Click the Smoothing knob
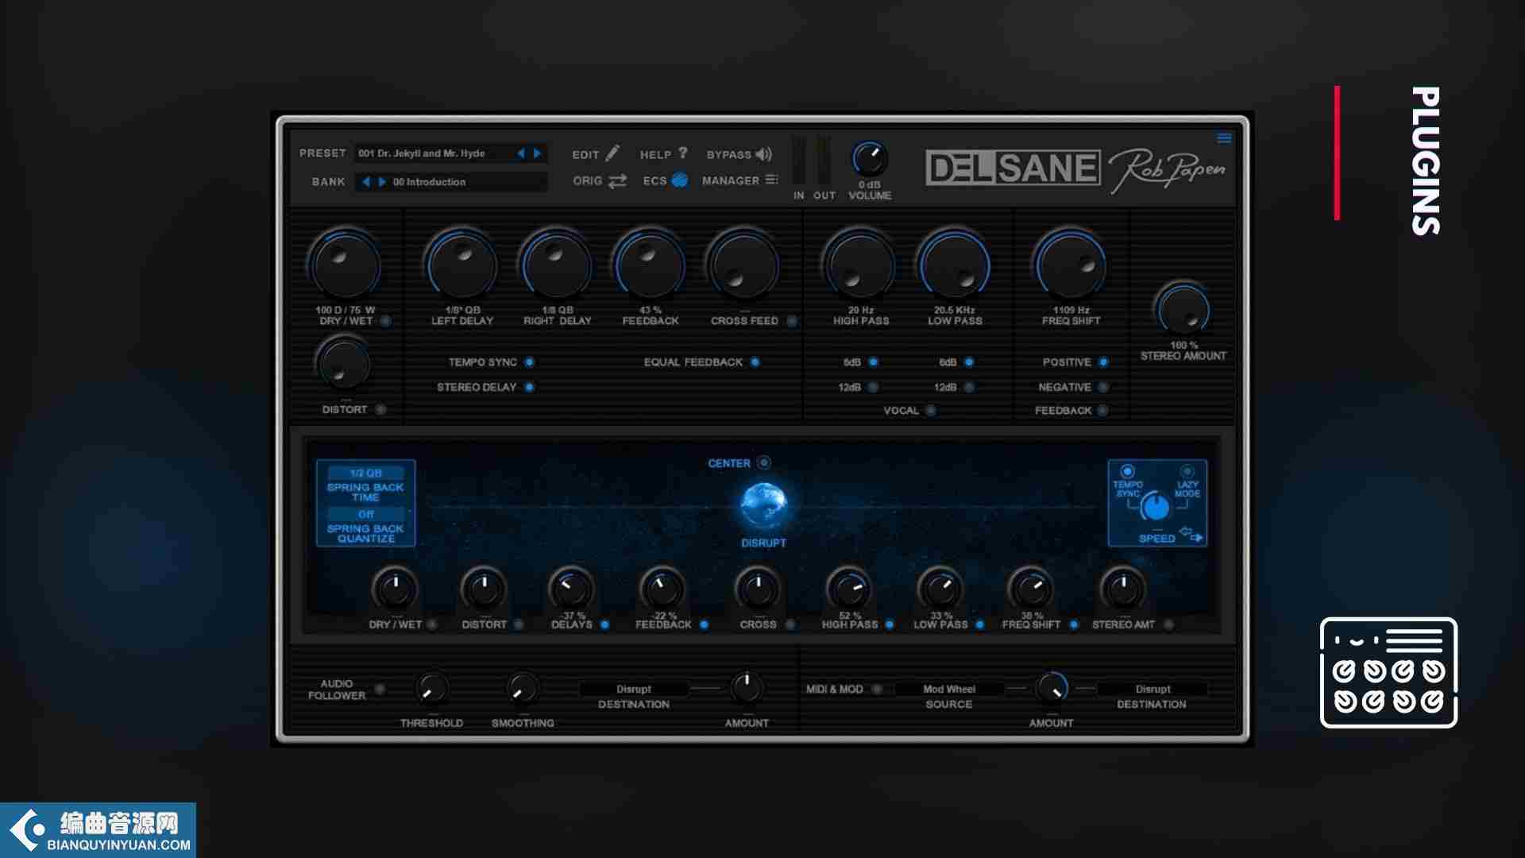The width and height of the screenshot is (1525, 858). [522, 689]
